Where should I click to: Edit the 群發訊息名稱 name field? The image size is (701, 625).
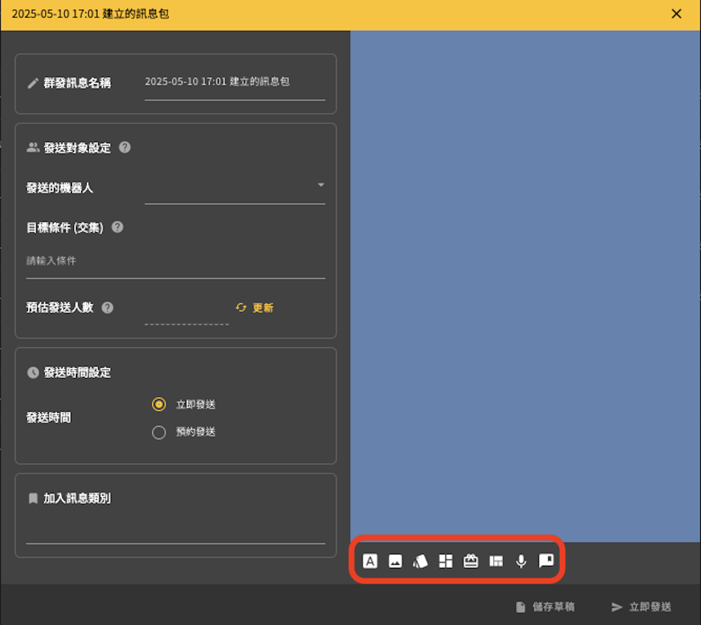235,84
